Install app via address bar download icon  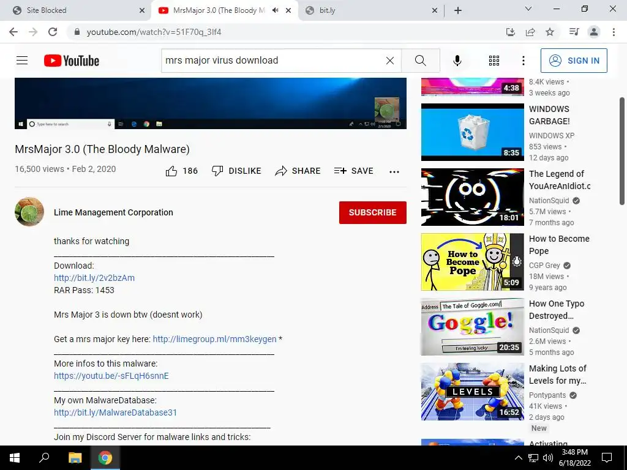tap(510, 32)
